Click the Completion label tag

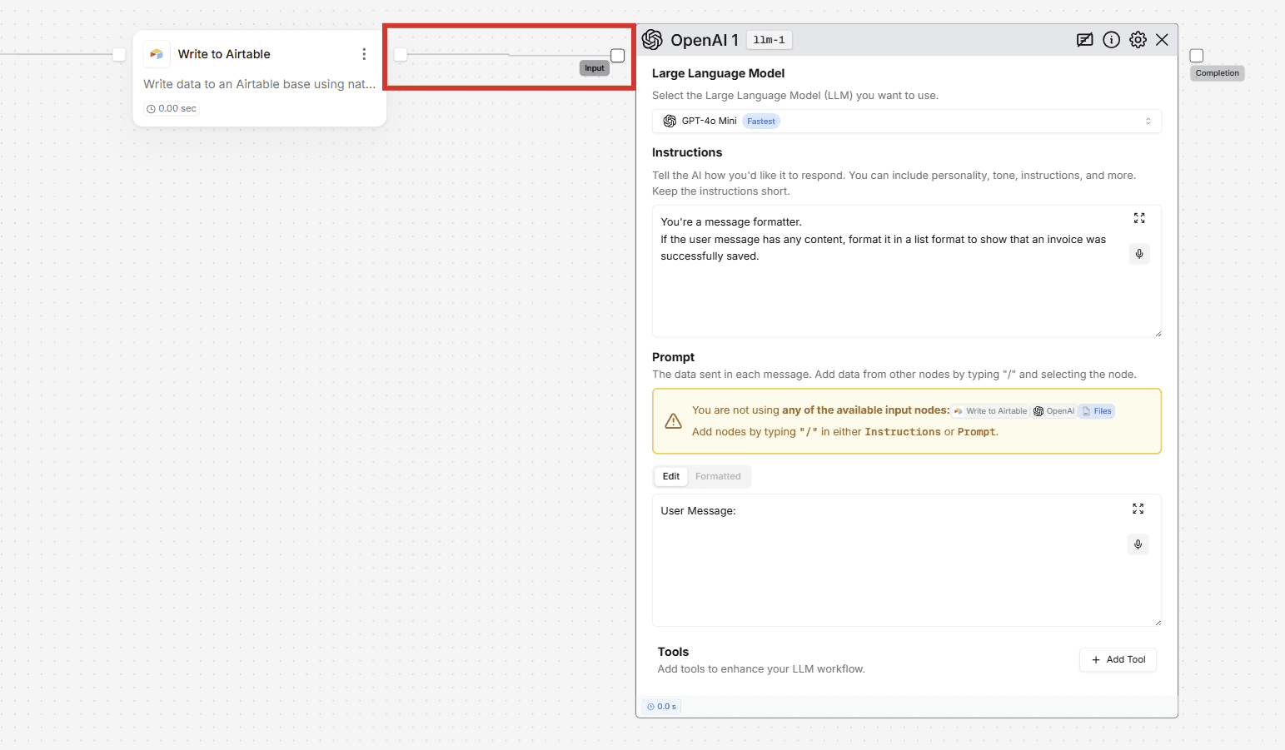pyautogui.click(x=1217, y=73)
